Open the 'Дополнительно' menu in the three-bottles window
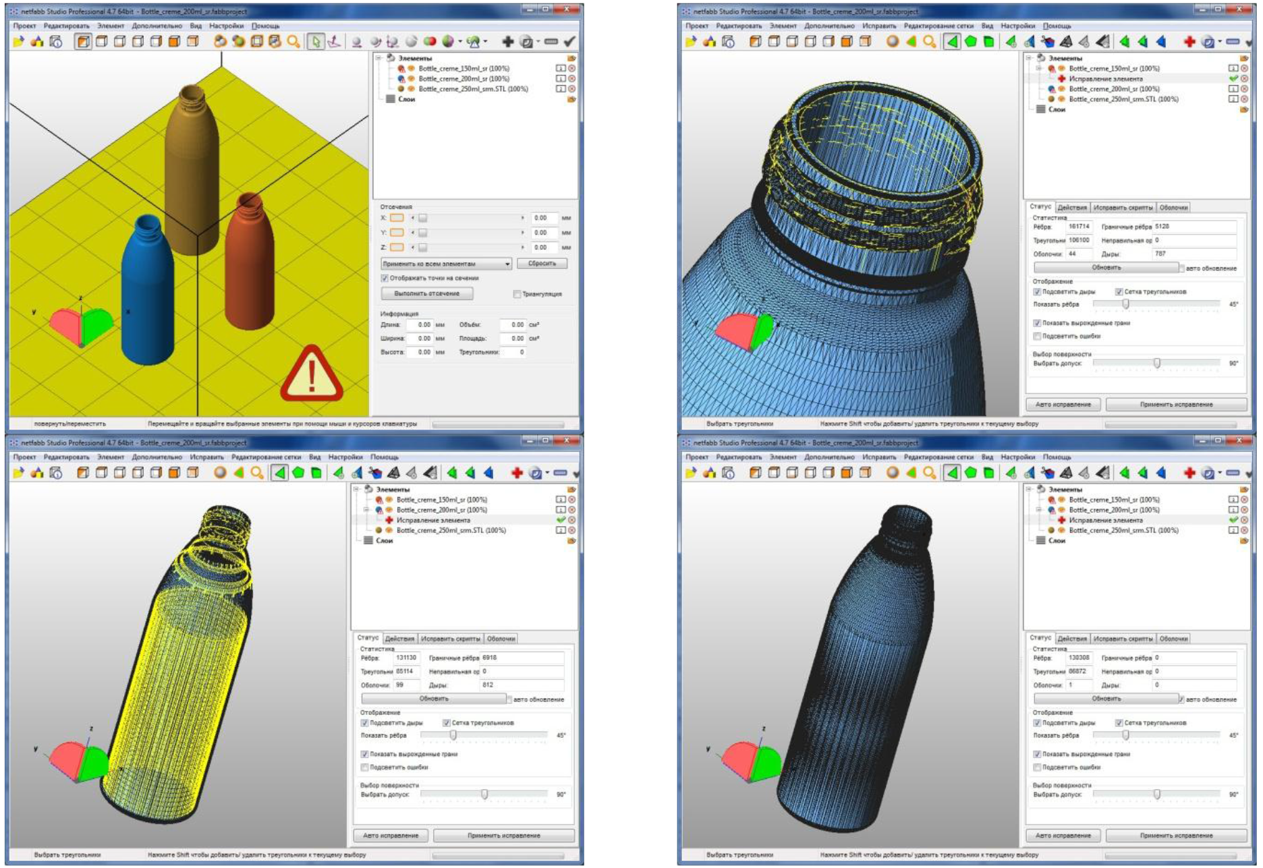Screen dimensions: 1263x868 (157, 26)
